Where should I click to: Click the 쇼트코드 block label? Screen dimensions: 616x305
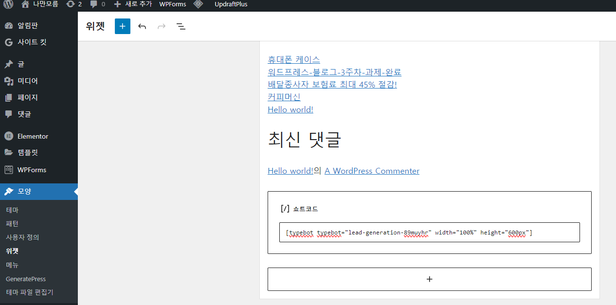pyautogui.click(x=306, y=209)
